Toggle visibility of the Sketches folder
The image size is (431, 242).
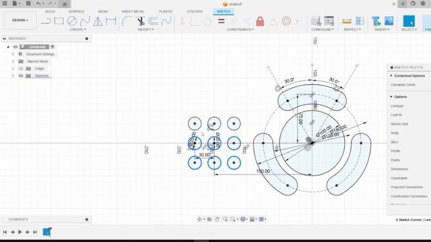coord(21,76)
